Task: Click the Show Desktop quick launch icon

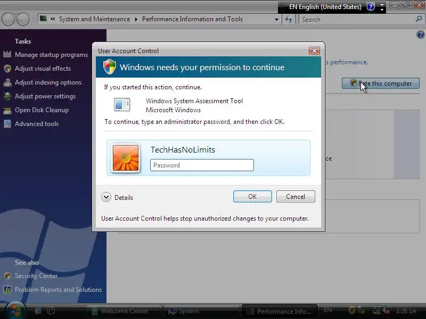Action: pyautogui.click(x=38, y=310)
